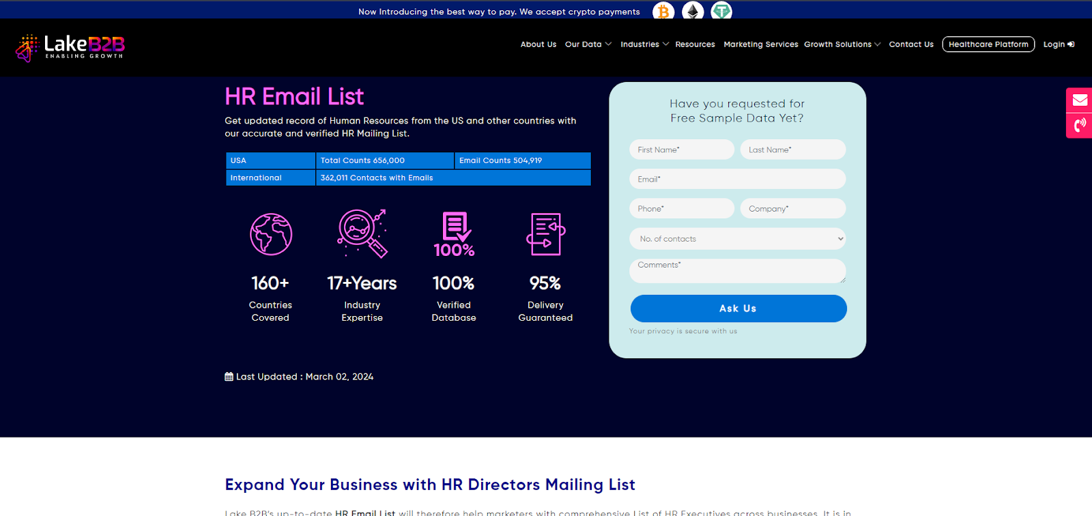Click the Ethereum crypto payment icon

point(693,11)
